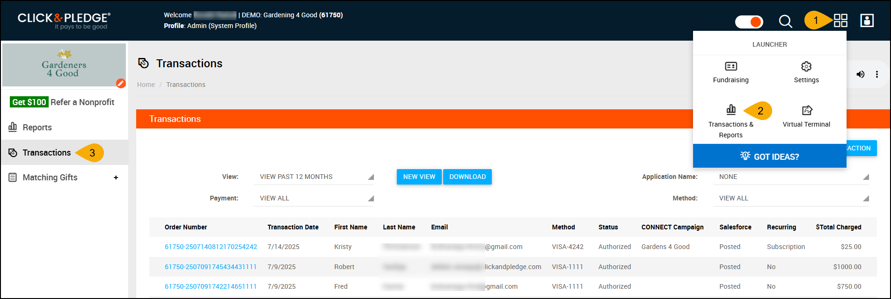Select Transactions in the sidebar
Image resolution: width=891 pixels, height=299 pixels.
64,152
